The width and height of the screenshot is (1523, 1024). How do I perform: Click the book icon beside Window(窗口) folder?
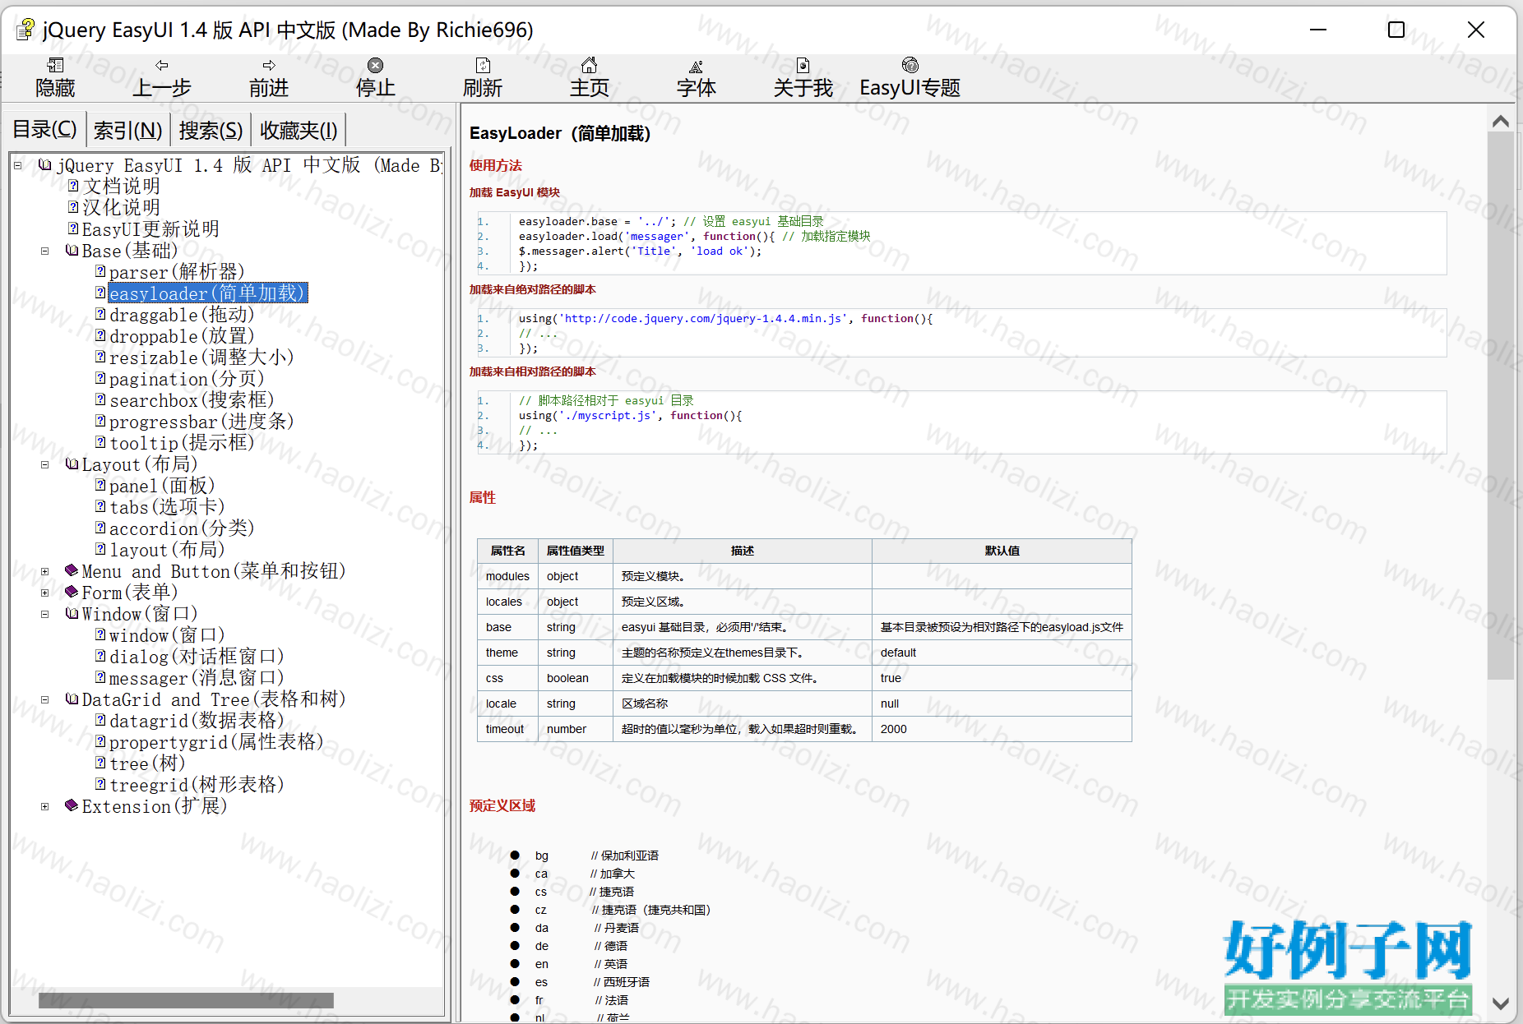[72, 614]
